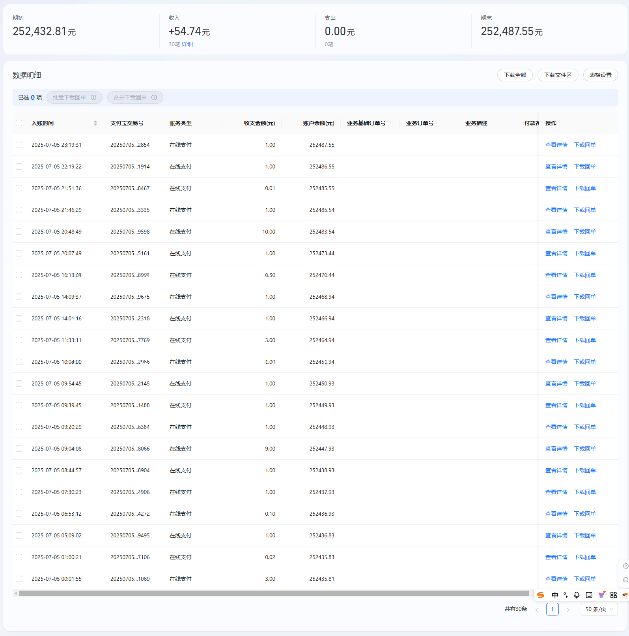View details for transaction 20250705...1914
Screen dimensions: 629x636
point(556,166)
